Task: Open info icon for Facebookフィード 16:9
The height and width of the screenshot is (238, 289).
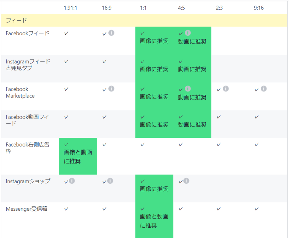Action: 111,33
